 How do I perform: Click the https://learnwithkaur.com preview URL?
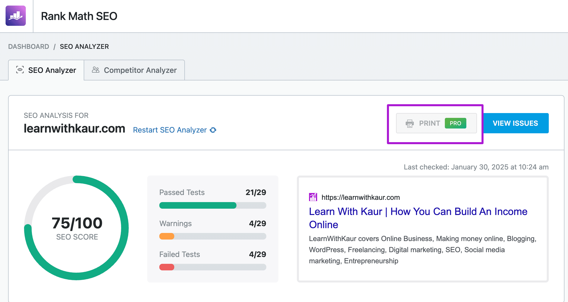pyautogui.click(x=361, y=197)
